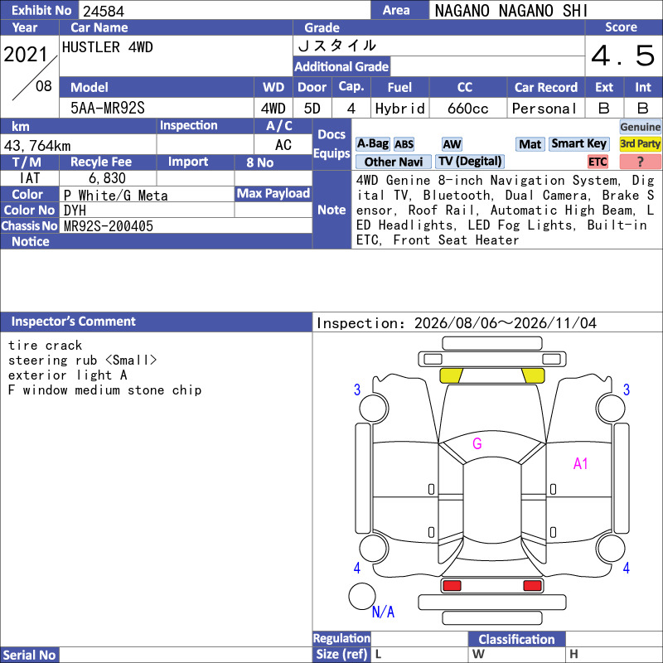Click the Other Navi equipment badge
Image resolution: width=663 pixels, height=663 pixels.
pos(393,162)
